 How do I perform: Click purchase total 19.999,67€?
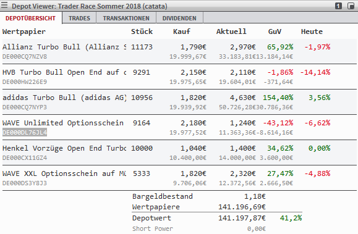click(188, 57)
